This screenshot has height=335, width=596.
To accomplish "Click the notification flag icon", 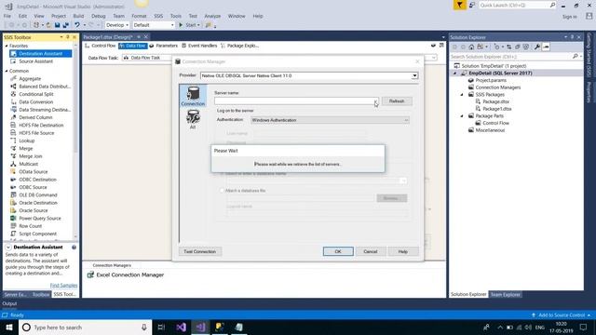I will (x=459, y=5).
